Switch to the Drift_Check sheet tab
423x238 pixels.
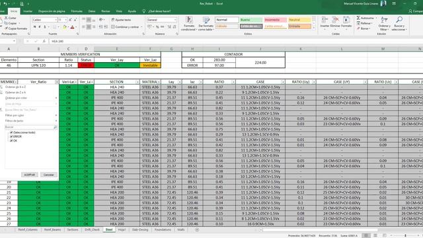tap(92, 229)
